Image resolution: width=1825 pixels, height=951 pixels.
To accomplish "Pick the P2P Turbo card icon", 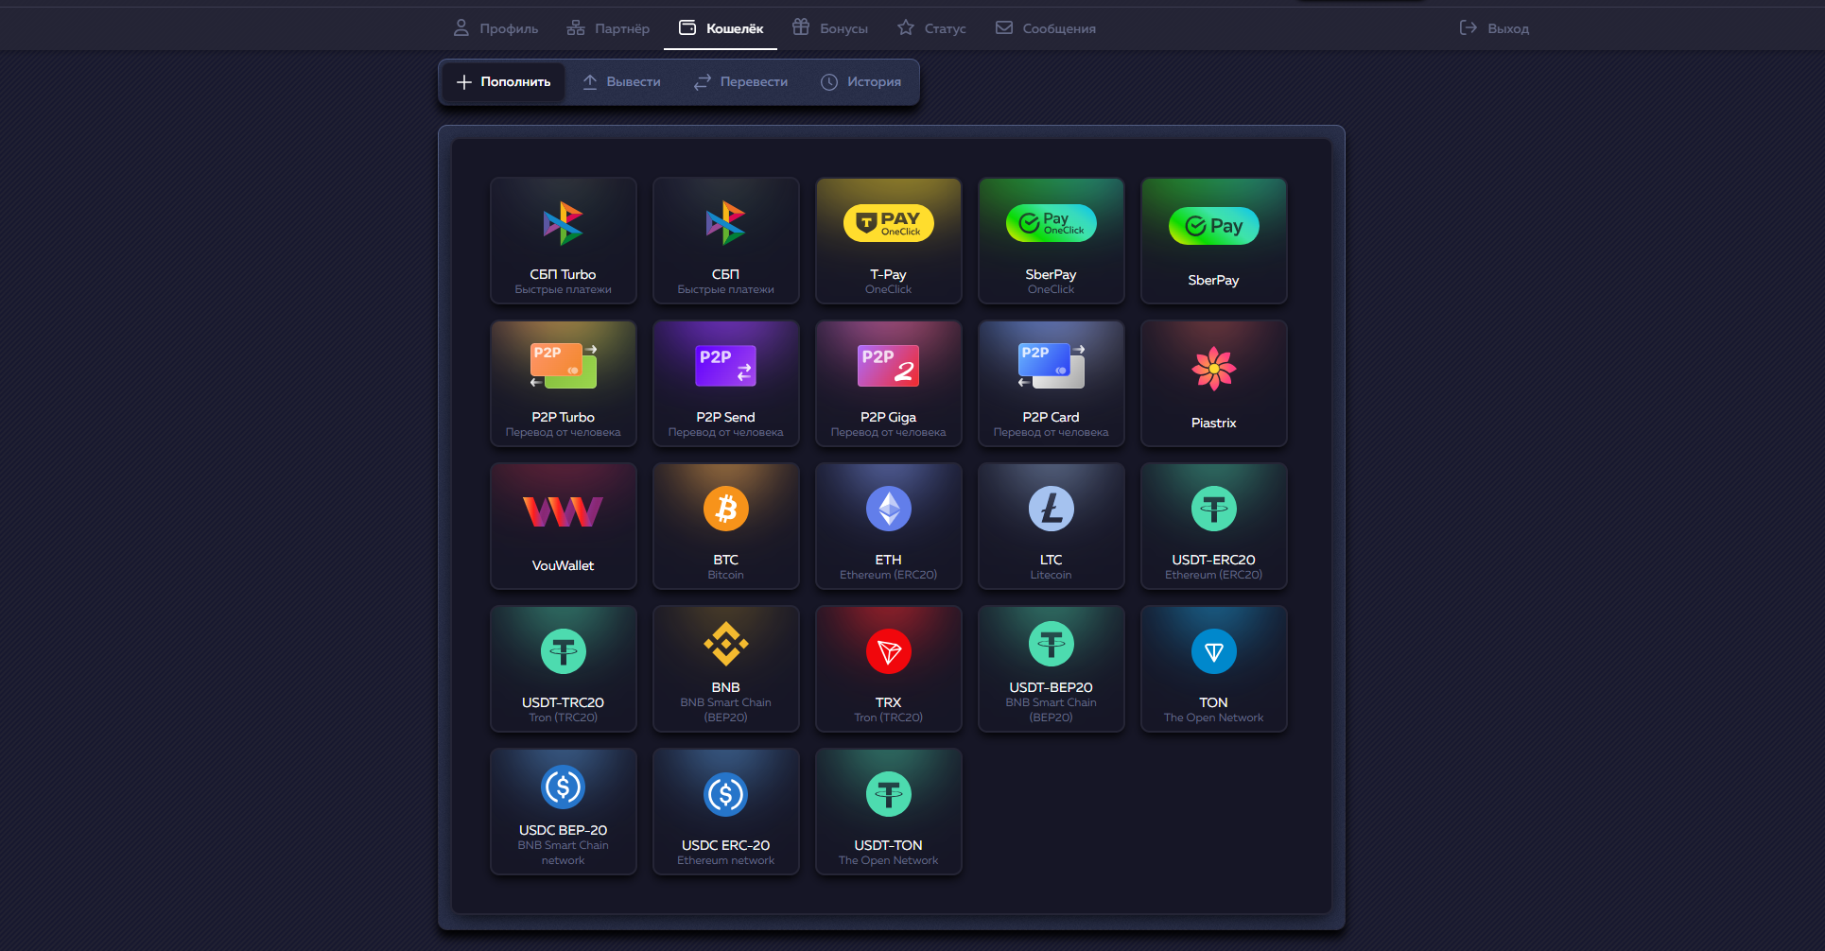I will click(x=564, y=366).
